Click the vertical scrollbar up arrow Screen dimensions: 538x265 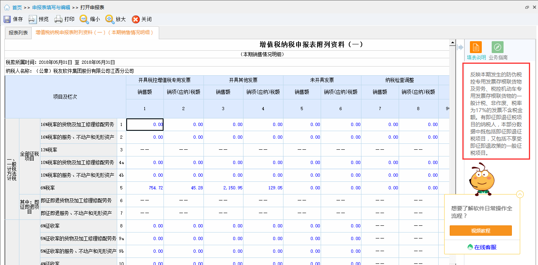(x=452, y=43)
